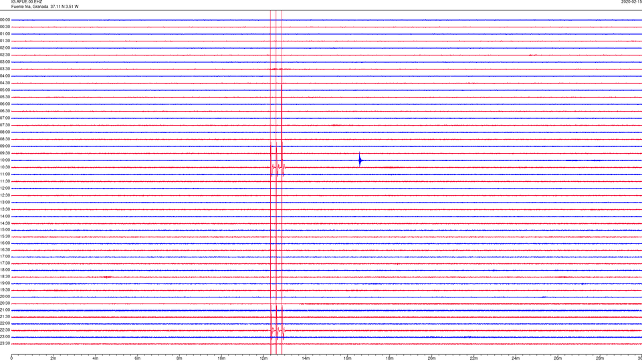
Task: Click the 04:00 time label
Action: coord(5,76)
